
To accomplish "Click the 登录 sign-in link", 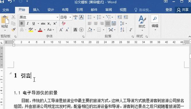I will click(x=169, y=10).
